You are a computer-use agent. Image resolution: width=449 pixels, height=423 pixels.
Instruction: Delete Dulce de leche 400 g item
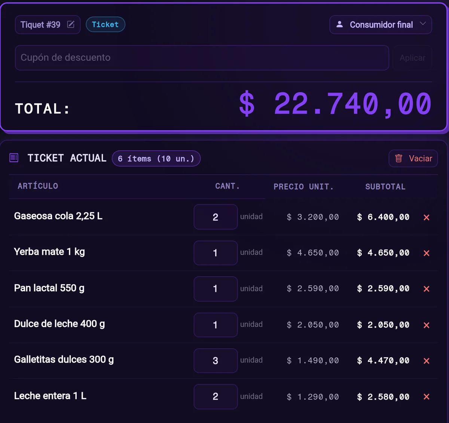pyautogui.click(x=426, y=325)
